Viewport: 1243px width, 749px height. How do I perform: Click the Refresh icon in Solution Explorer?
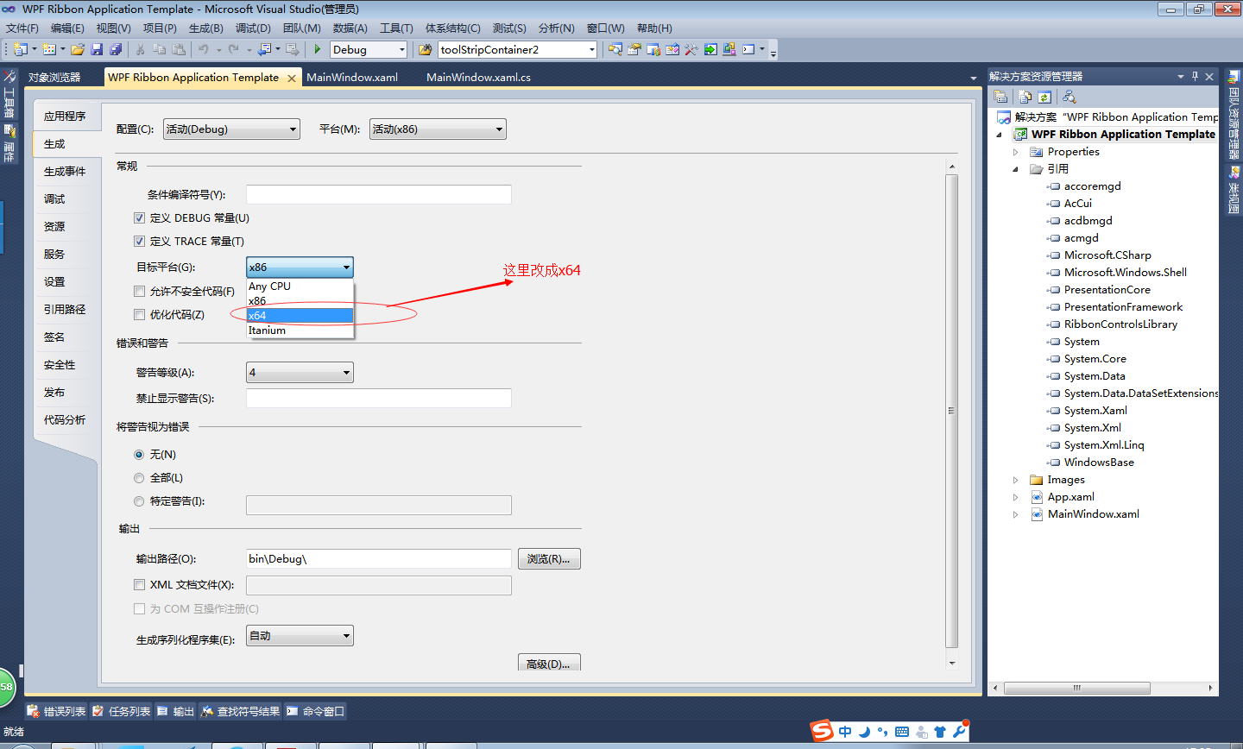(x=1044, y=97)
